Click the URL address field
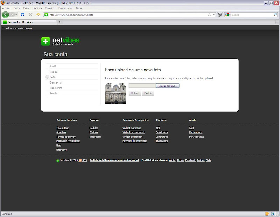Image resolution: width=280 pixels, height=217 pixels. (128, 15)
